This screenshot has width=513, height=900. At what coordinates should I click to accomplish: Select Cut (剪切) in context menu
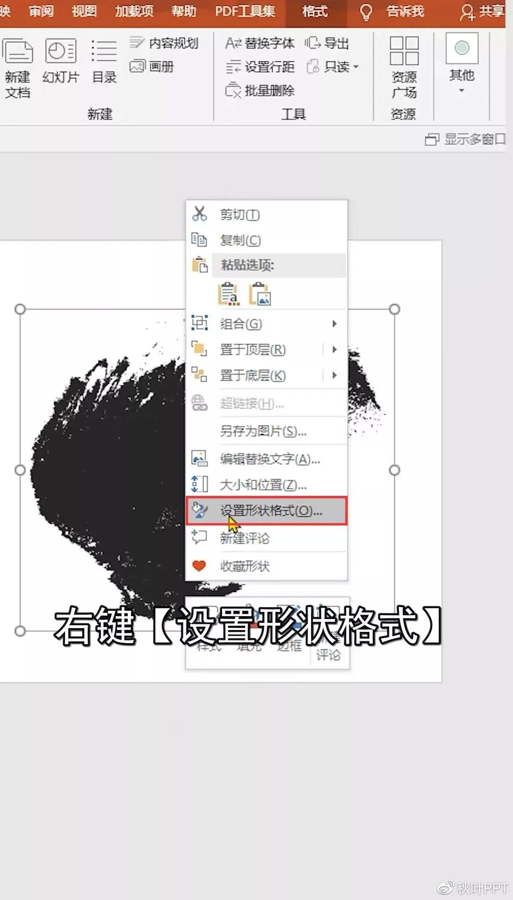266,214
